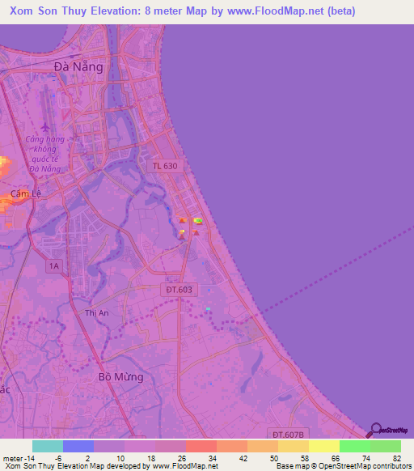Select the 1A highway shield

(x=54, y=266)
